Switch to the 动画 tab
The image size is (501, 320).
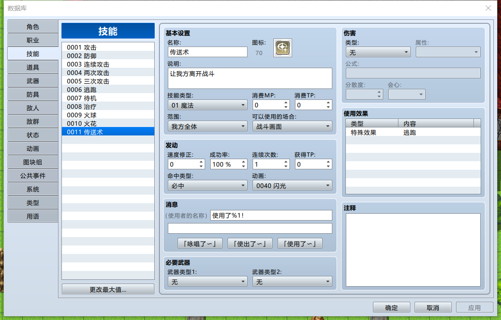point(33,149)
